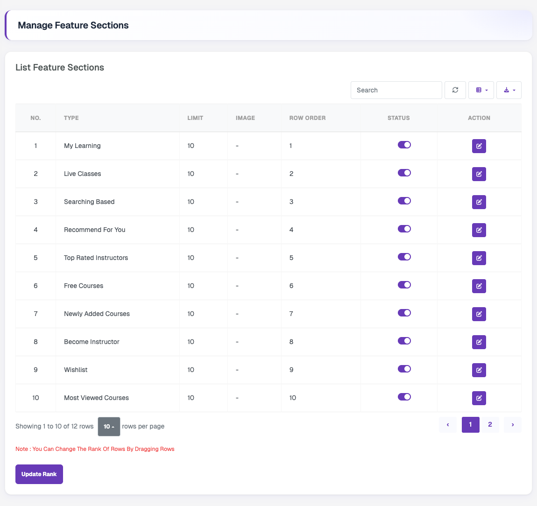This screenshot has height=506, width=537.
Task: Switch off Become Instructor status
Action: [404, 341]
